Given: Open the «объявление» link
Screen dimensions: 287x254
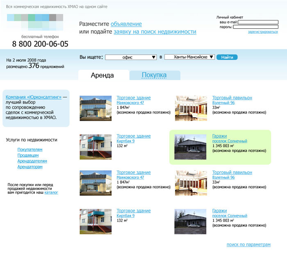Looking at the screenshot, I should click(x=126, y=24).
